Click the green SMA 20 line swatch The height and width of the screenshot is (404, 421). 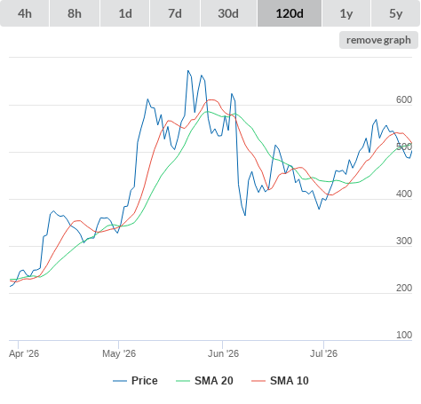183,381
